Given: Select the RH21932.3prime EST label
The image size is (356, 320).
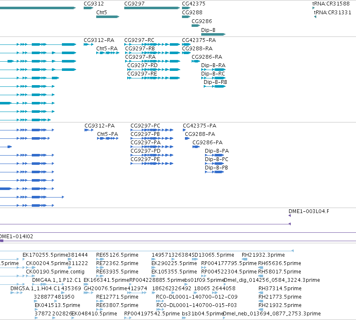Looking at the screenshot, I should (263, 255).
